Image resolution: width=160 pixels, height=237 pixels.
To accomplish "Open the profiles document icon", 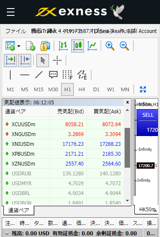I will tap(30, 46).
